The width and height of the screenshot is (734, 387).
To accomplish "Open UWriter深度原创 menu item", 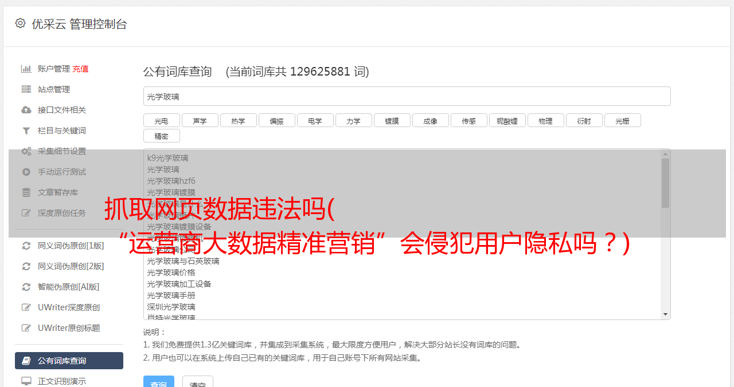I will click(x=69, y=307).
